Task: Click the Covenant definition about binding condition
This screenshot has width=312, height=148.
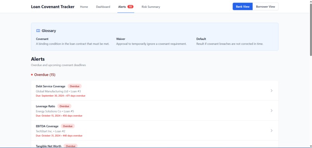Action: [73, 44]
